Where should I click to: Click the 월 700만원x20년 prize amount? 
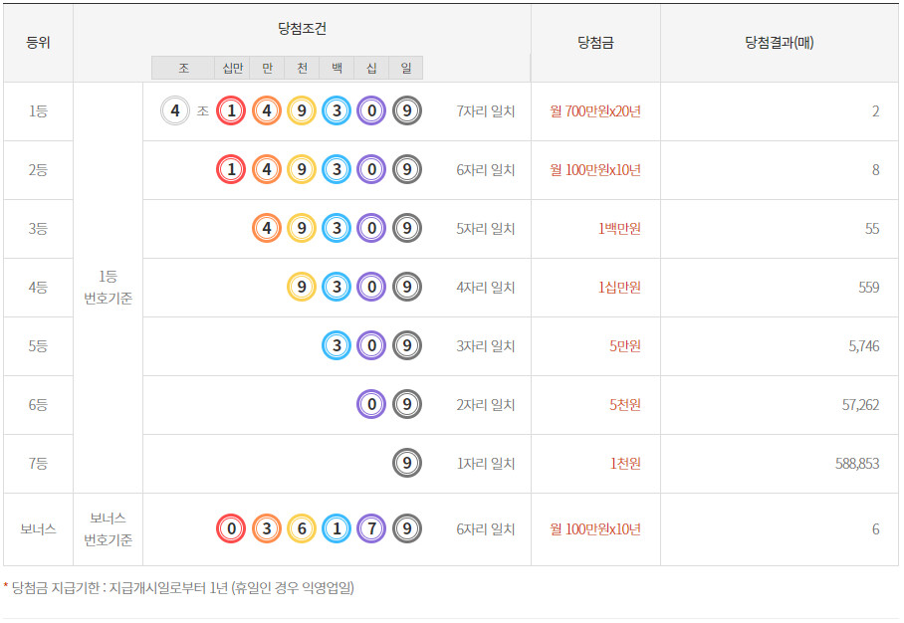click(595, 111)
